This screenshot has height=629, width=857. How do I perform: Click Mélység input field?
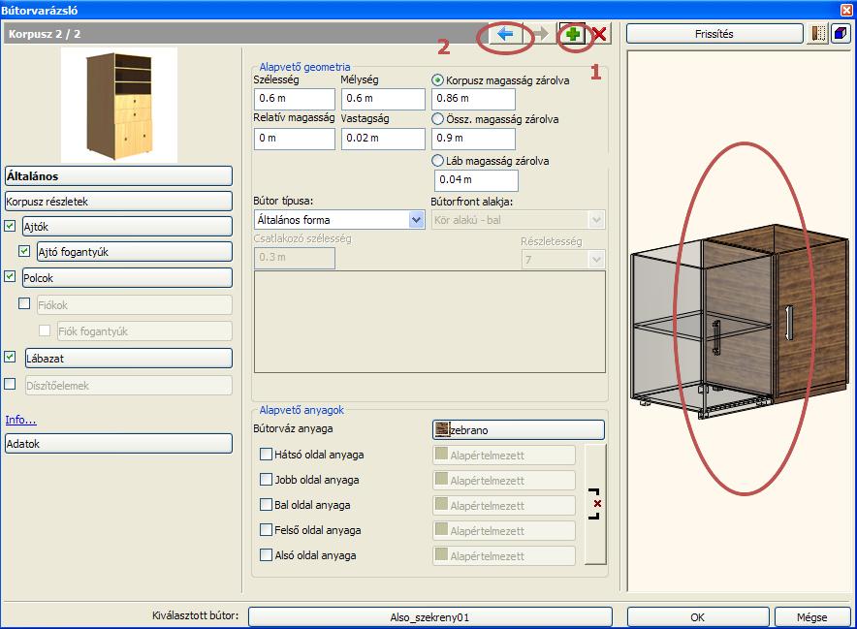click(x=383, y=98)
